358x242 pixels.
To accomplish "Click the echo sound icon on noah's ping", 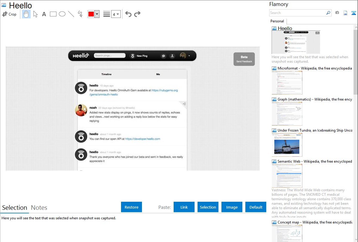I will (184, 104).
